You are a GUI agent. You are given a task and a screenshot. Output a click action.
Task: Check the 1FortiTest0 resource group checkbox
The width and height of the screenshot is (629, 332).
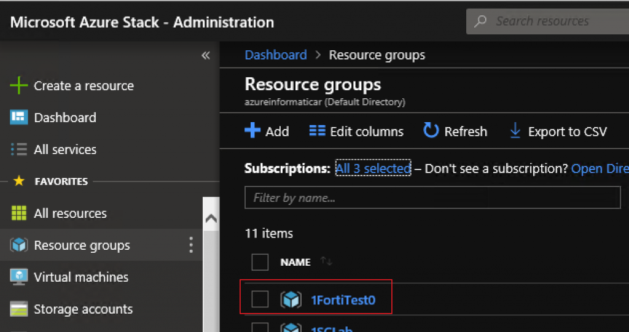260,299
